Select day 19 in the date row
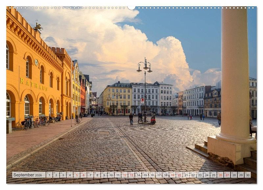The width and height of the screenshot is (263, 190). point(172,175)
